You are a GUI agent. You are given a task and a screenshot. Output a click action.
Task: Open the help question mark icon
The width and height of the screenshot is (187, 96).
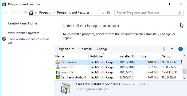[181, 49]
